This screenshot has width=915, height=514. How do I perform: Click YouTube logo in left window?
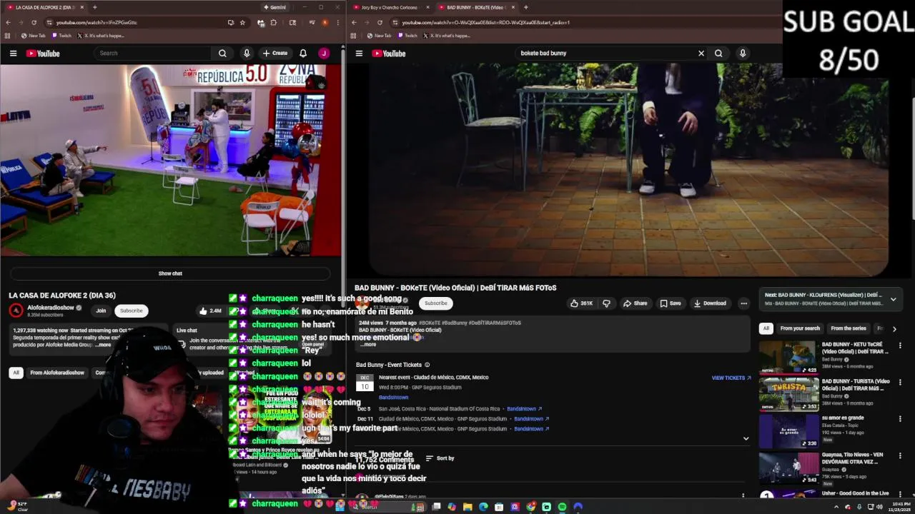(43, 54)
